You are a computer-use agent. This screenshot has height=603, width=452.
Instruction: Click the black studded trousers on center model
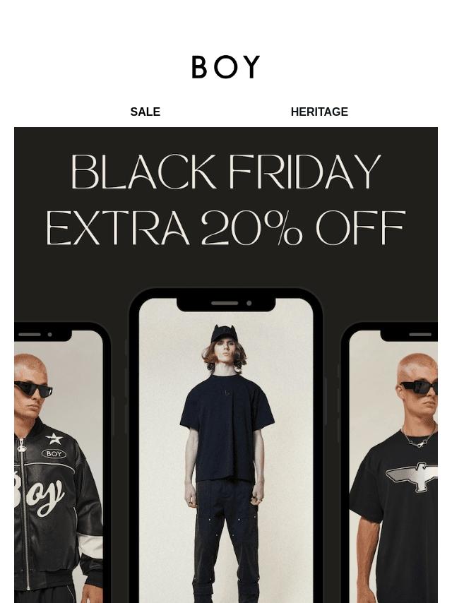(226, 540)
